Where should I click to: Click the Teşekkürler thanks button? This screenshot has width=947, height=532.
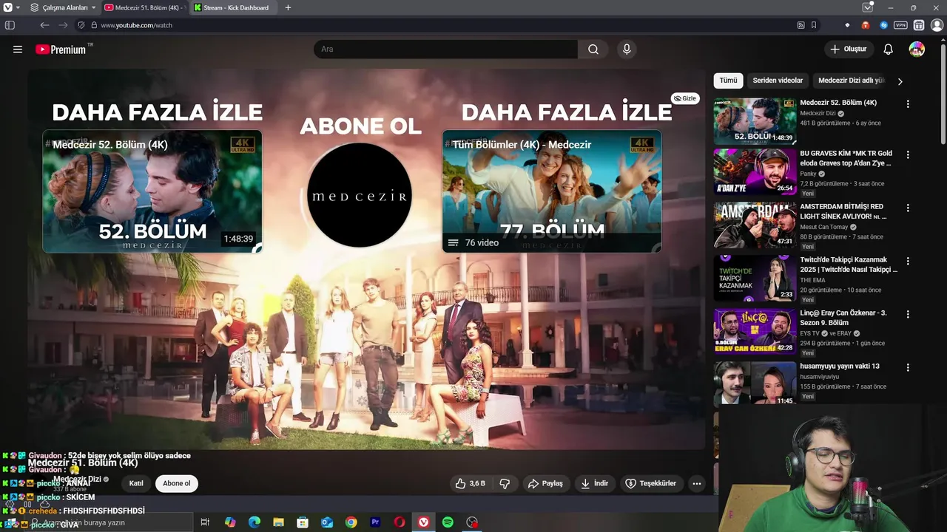tap(651, 483)
